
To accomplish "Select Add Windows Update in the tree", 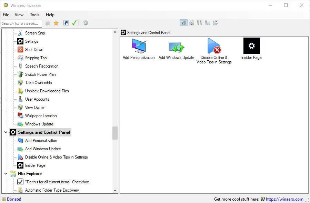I will 43,149.
